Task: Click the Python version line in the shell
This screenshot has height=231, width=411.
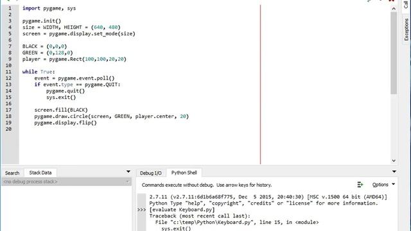Action: [268, 197]
